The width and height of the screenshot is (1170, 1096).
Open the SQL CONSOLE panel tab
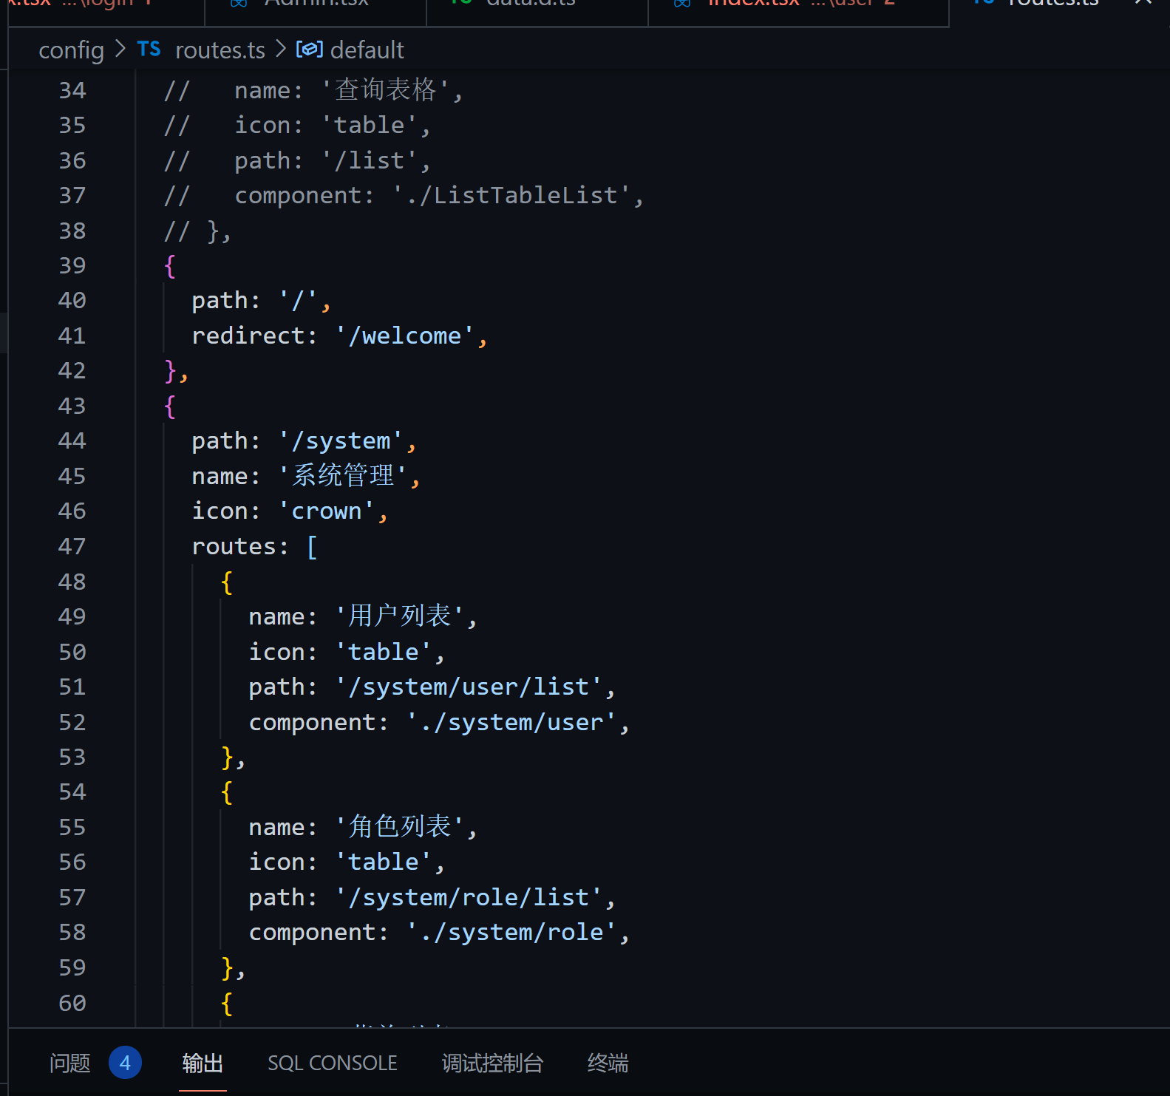(x=332, y=1063)
